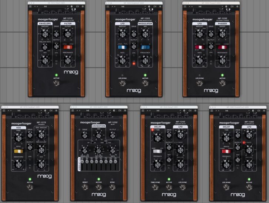Open settings gear in MF-107S FreqBox window

coord(56,111)
